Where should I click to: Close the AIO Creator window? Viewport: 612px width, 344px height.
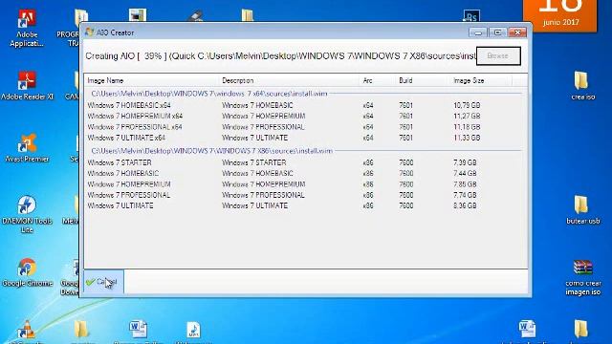click(x=517, y=32)
